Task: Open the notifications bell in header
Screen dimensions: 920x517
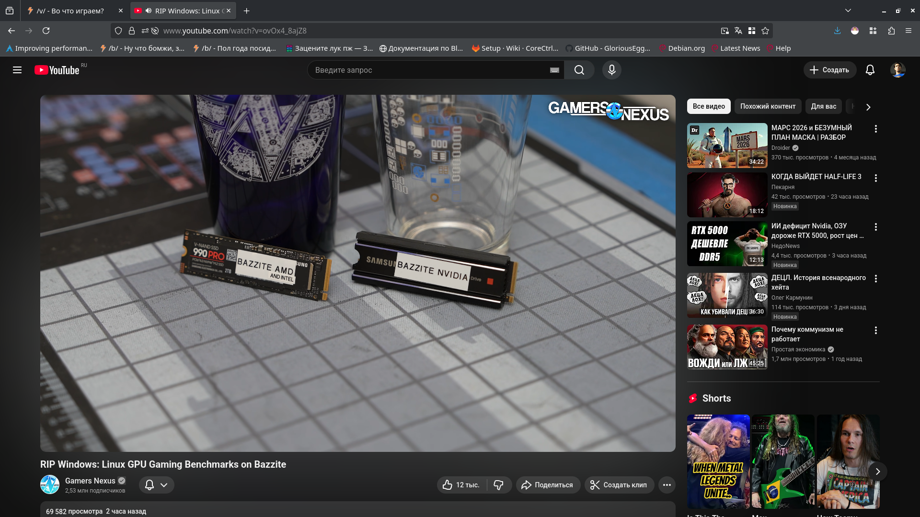Action: (x=870, y=70)
